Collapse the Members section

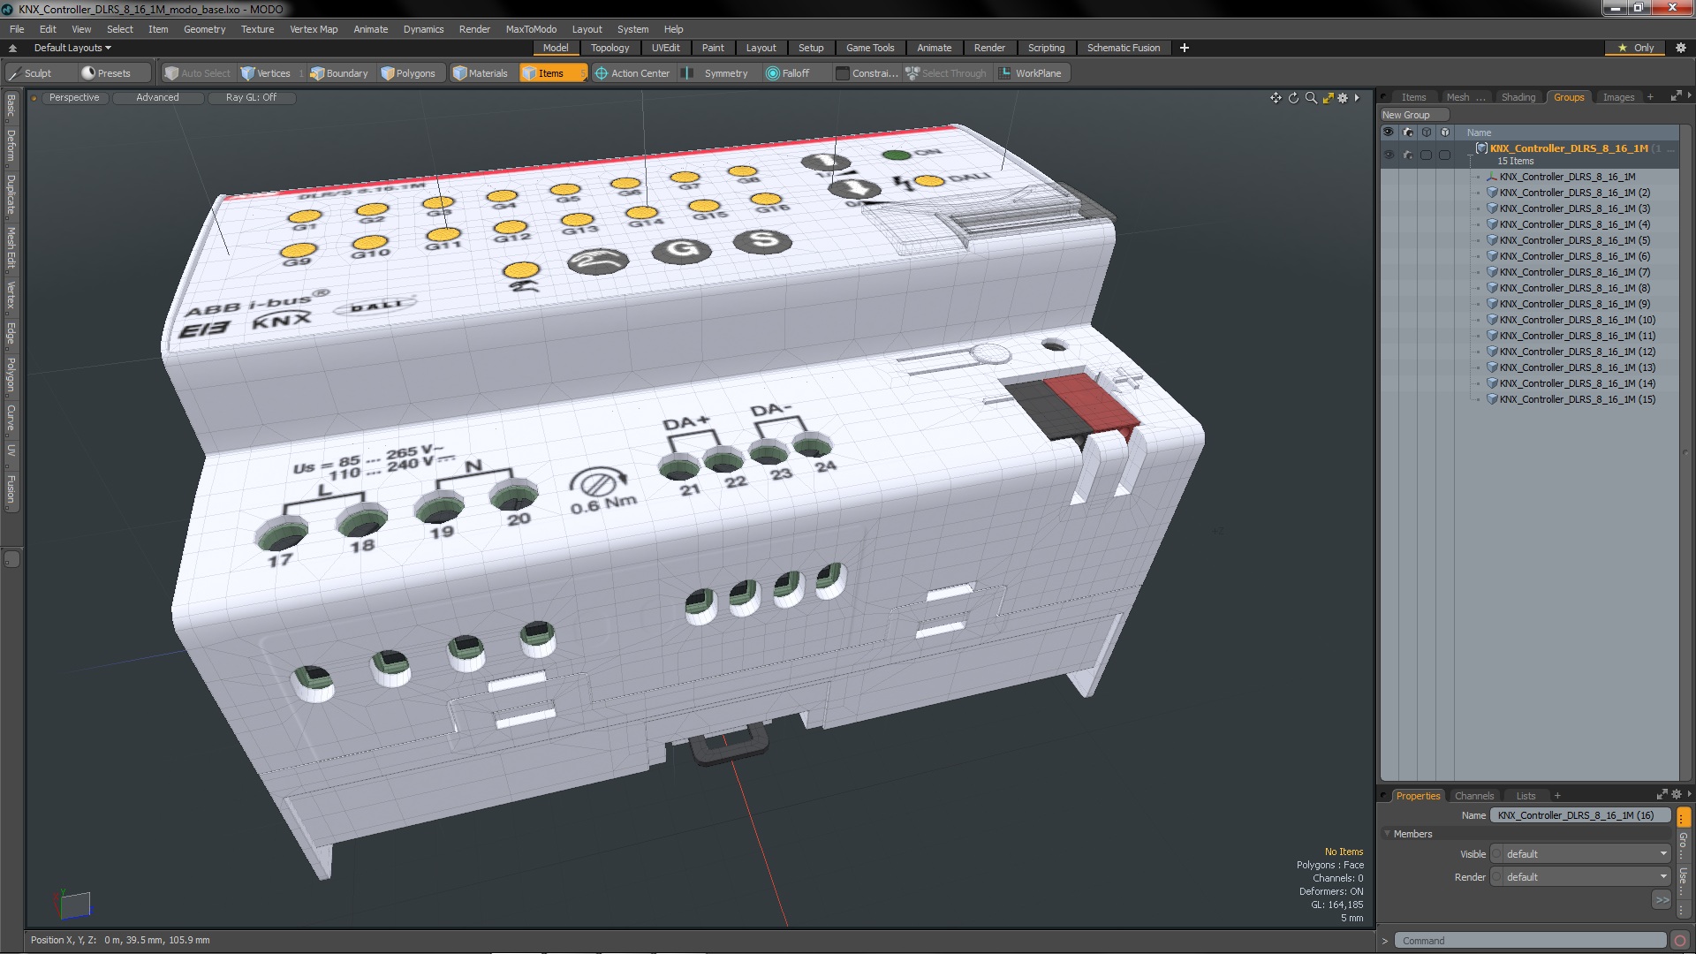pos(1388,834)
